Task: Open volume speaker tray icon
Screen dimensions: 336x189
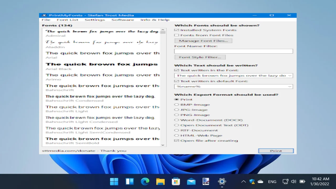Action: pyautogui.click(x=294, y=181)
